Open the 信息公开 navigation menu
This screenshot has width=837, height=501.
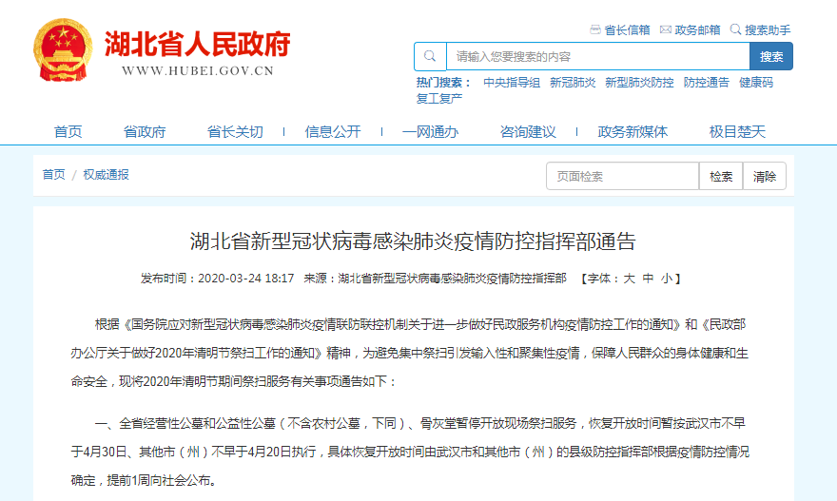[333, 131]
